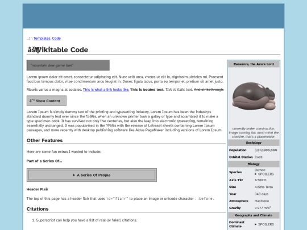
Task: Click 'Geography and Climate' infobox header
Action: pyautogui.click(x=254, y=215)
